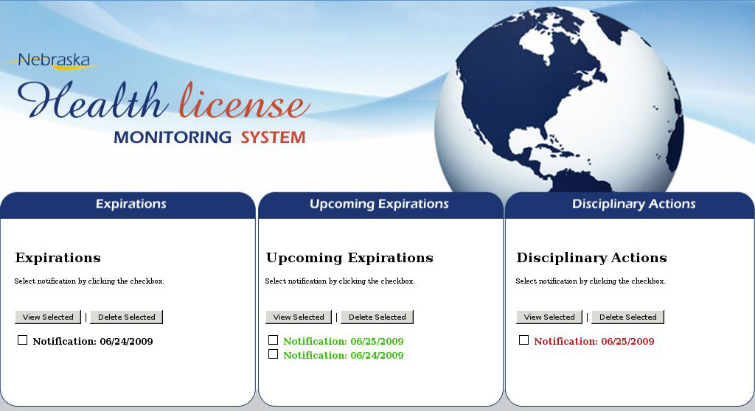The image size is (755, 411).
Task: Open the blue Expirations tab header
Action: coord(128,205)
